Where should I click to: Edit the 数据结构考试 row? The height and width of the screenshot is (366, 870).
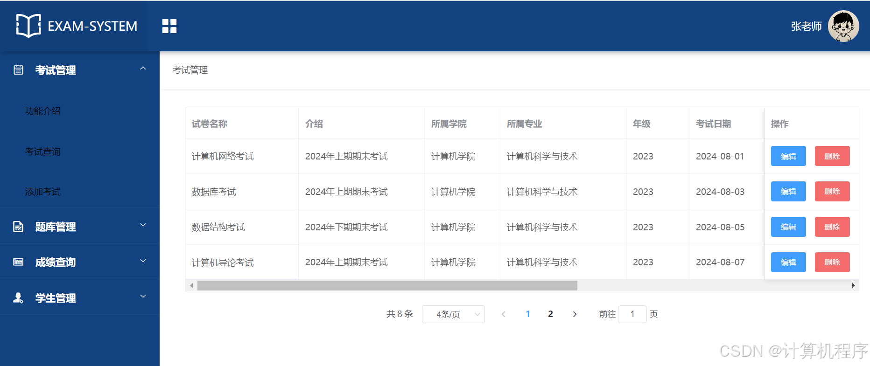coord(788,227)
